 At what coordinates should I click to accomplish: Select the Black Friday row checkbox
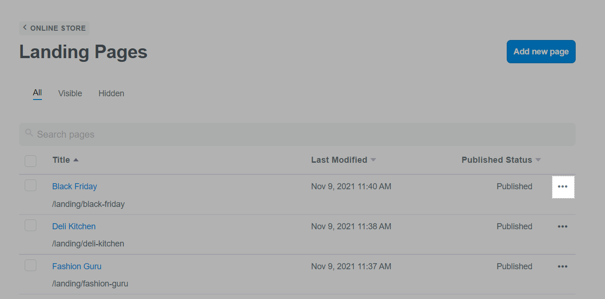[30, 186]
